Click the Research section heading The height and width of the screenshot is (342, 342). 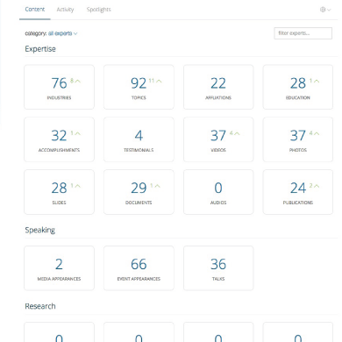(x=40, y=306)
